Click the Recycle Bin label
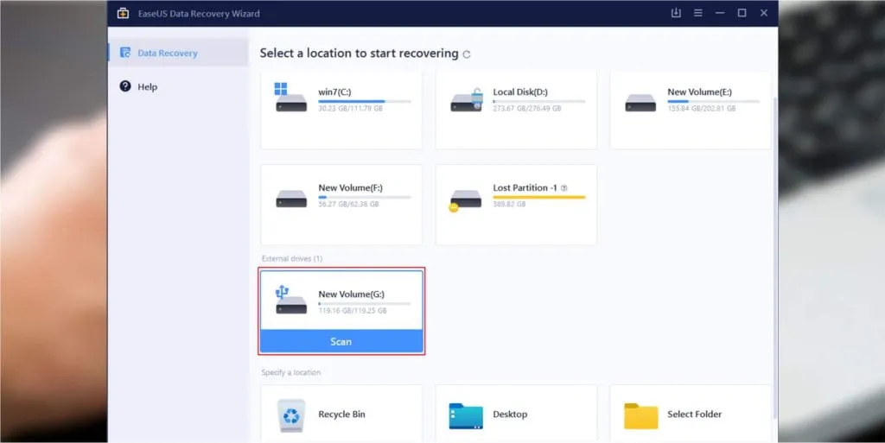 click(x=341, y=415)
